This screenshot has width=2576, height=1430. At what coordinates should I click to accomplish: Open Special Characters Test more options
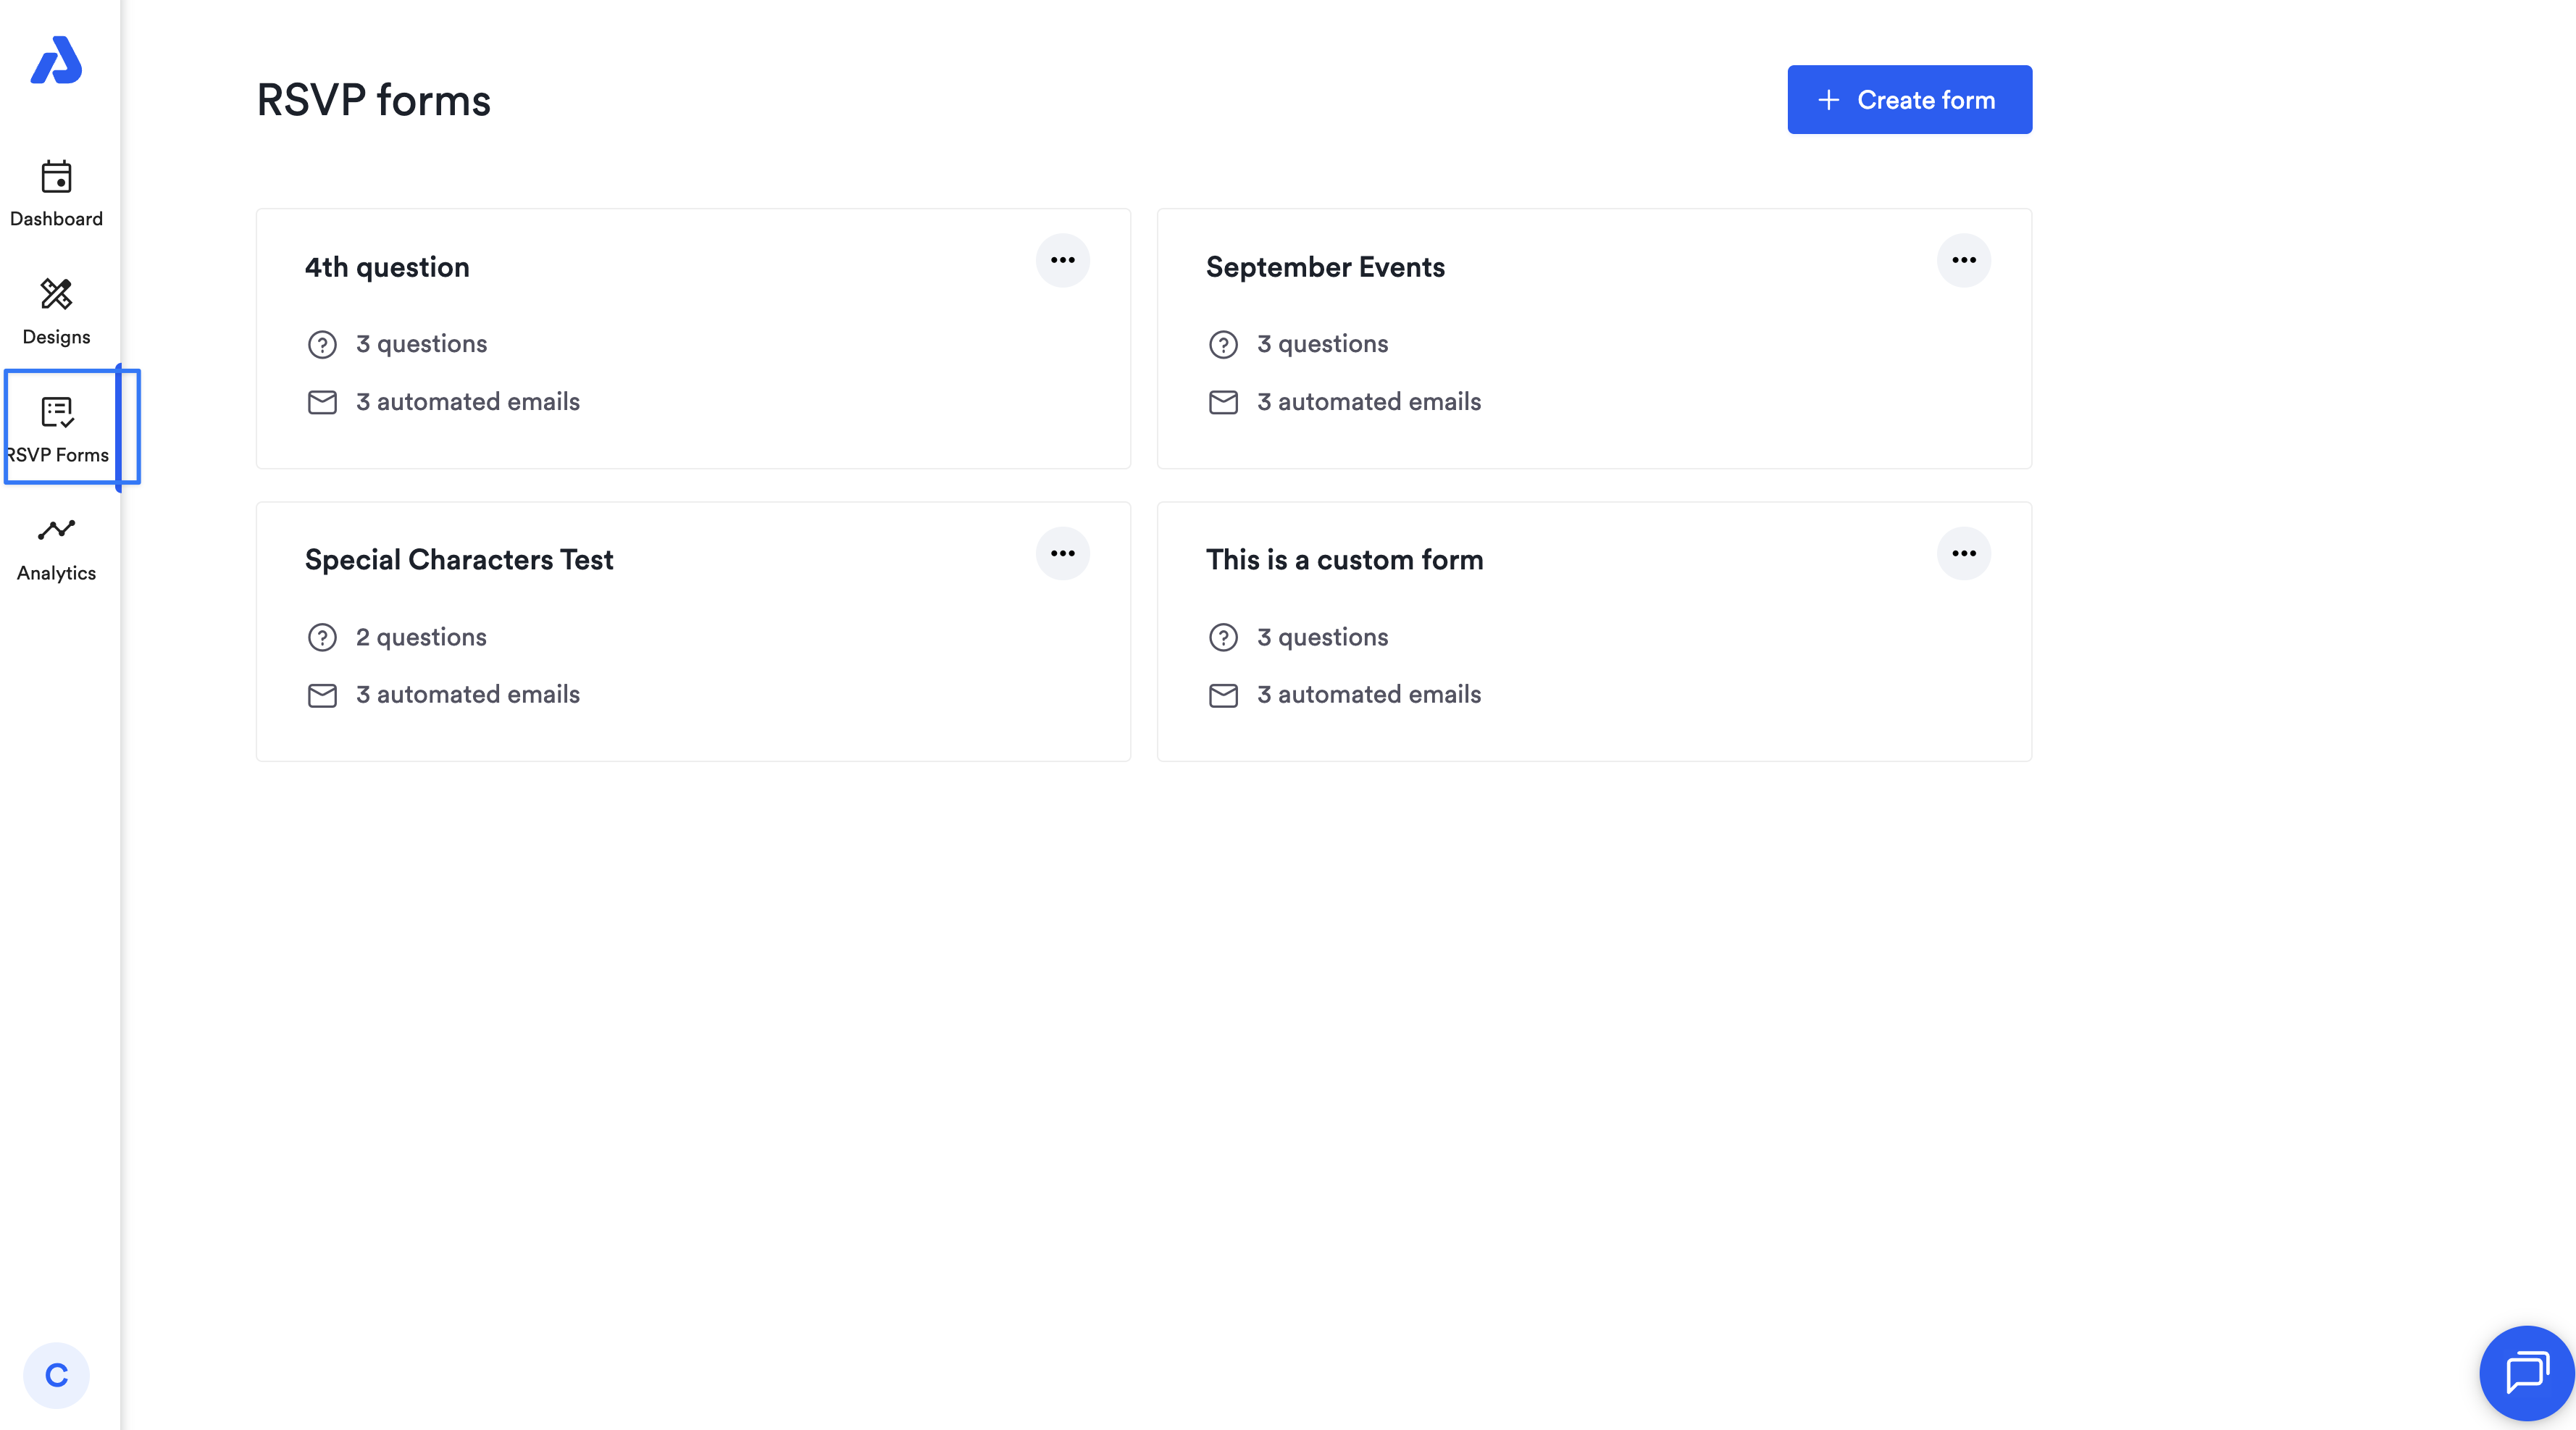1062,553
